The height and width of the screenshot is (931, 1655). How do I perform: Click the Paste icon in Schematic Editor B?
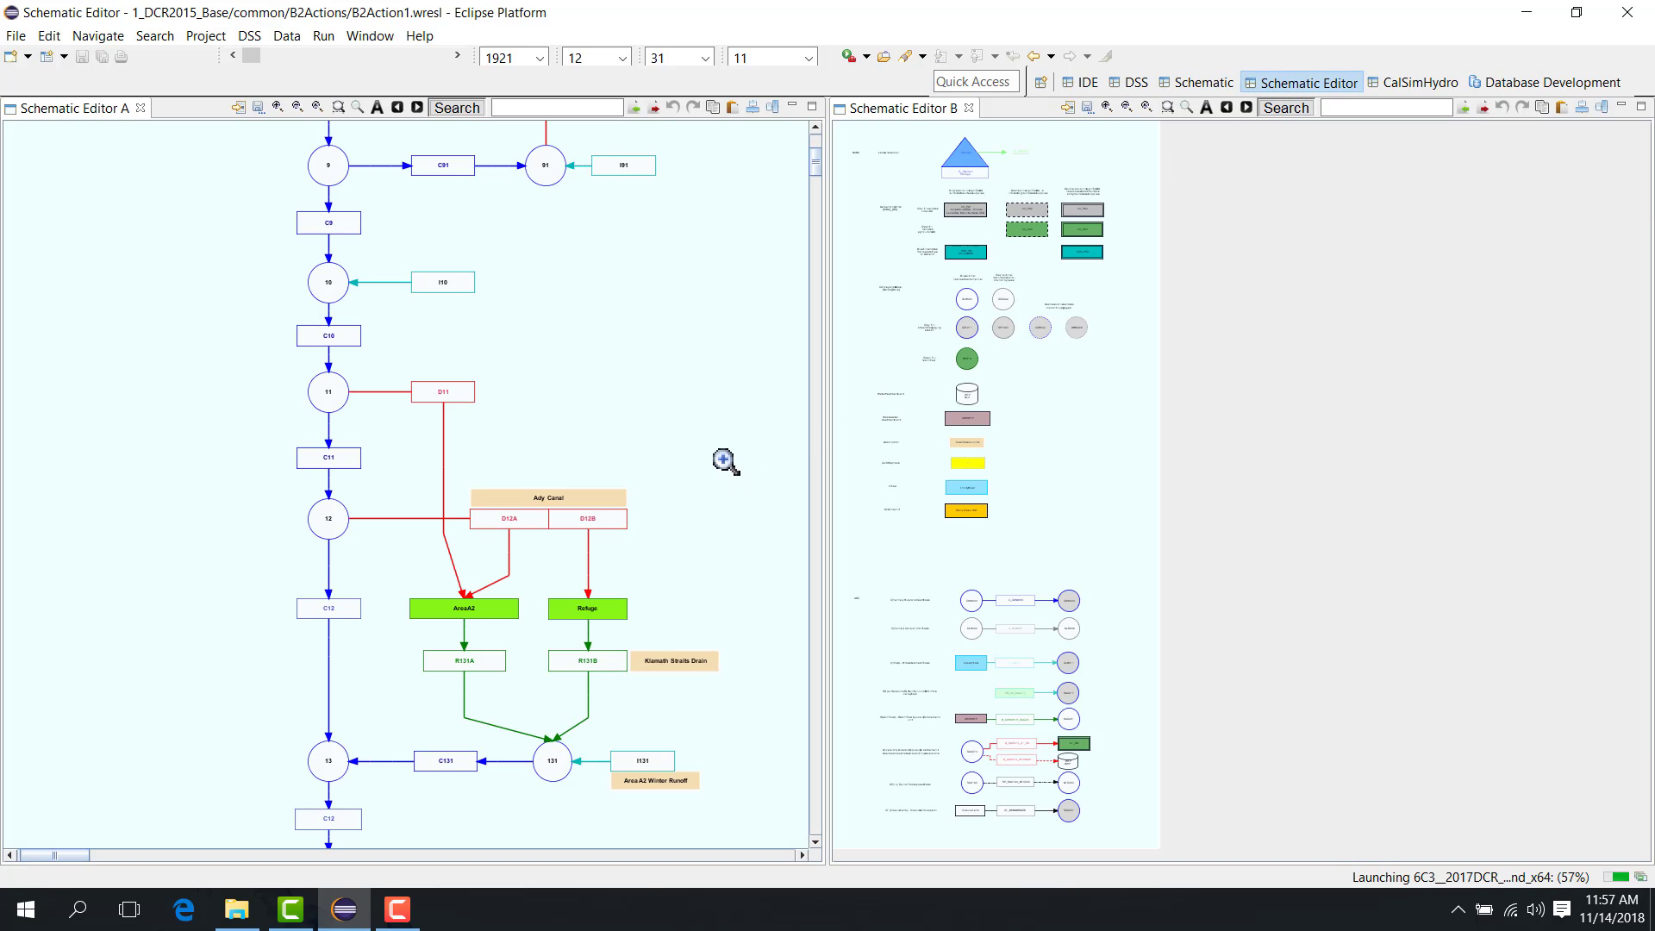(x=1562, y=108)
